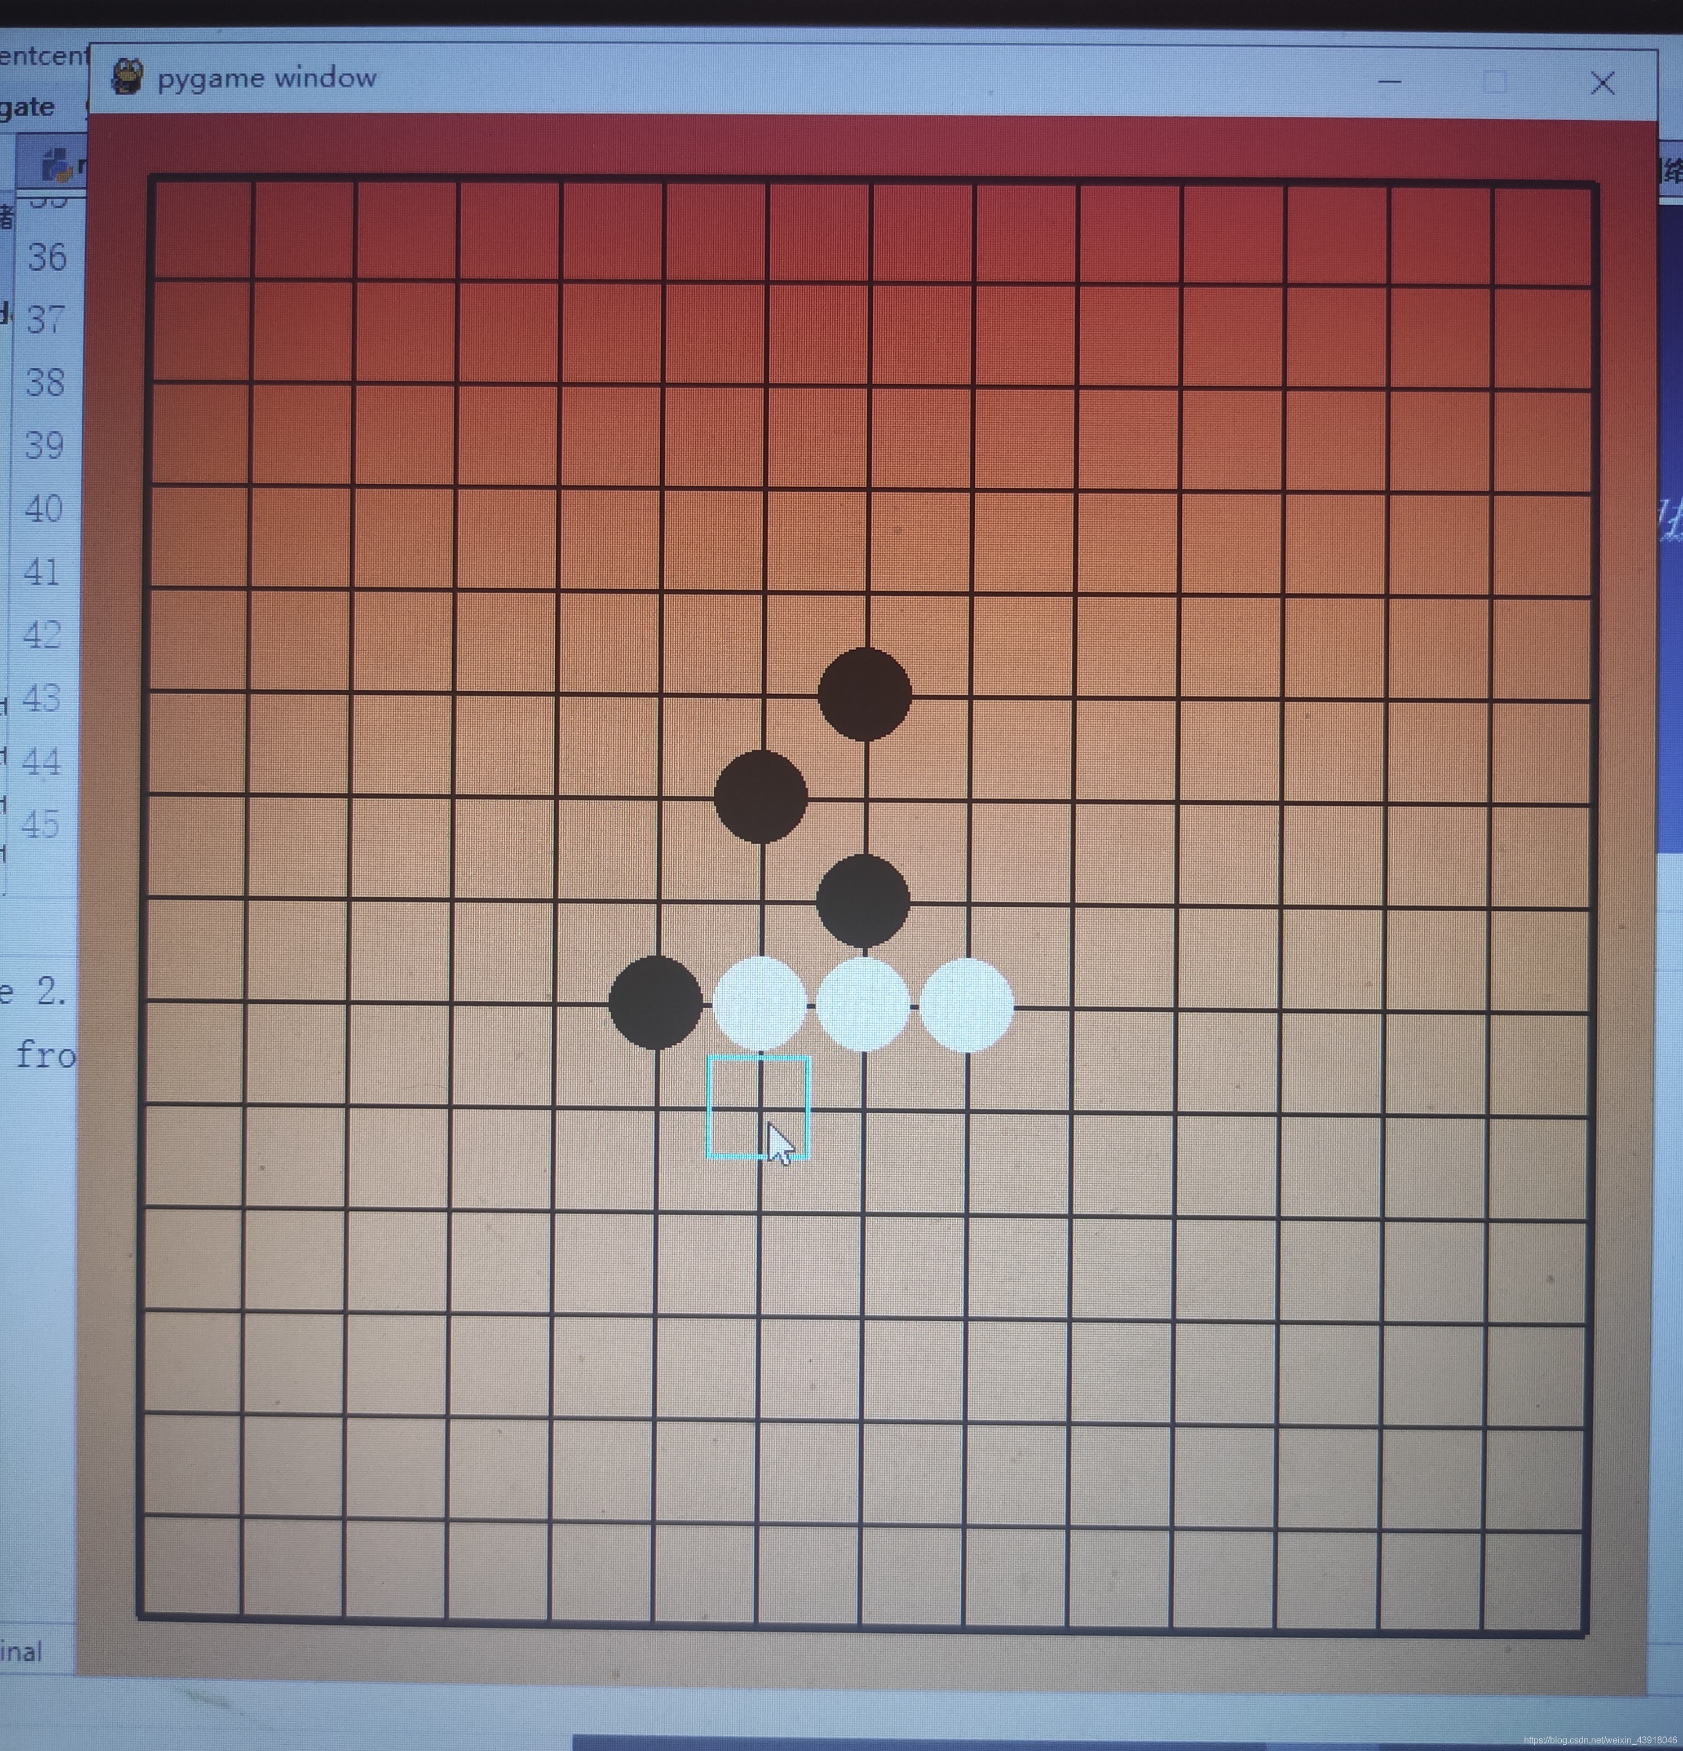Screen dimensions: 1683x1751
Task: Minimize the pygame window
Action: 1389,81
